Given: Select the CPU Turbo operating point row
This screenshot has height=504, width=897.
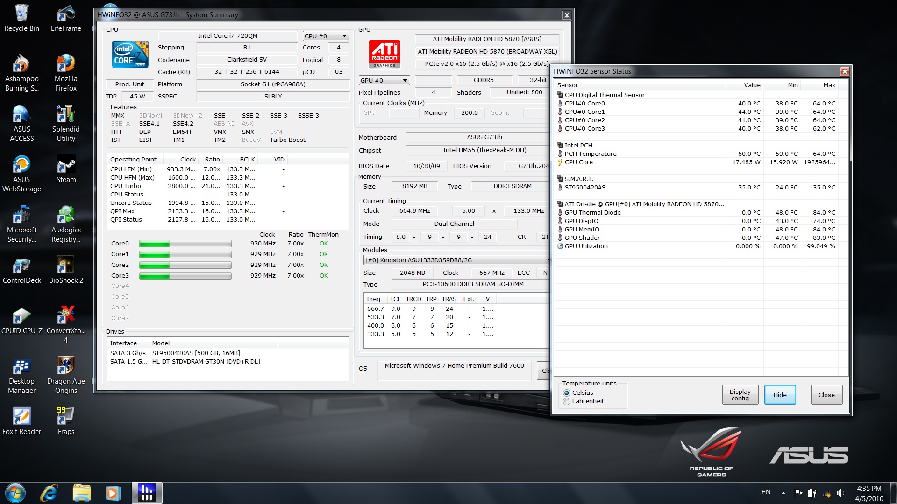Looking at the screenshot, I should (x=198, y=186).
